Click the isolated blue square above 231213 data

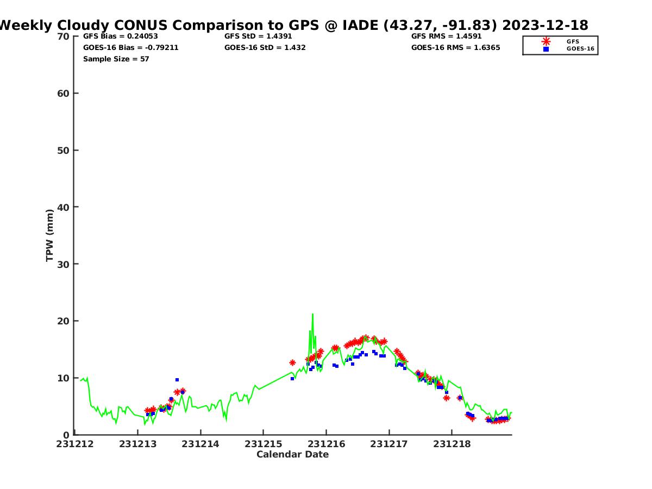(177, 380)
